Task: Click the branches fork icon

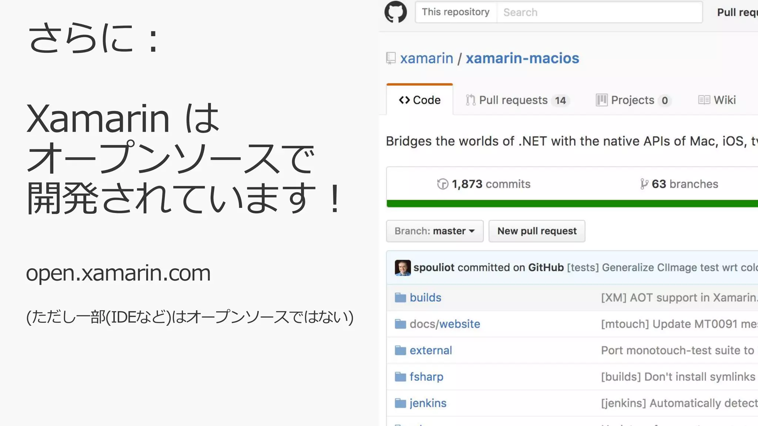Action: coord(644,184)
